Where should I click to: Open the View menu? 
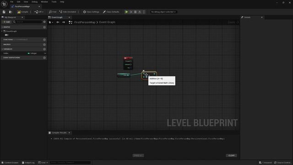26,2
